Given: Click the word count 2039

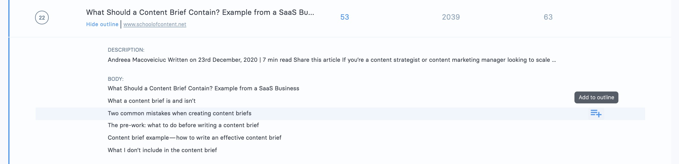Looking at the screenshot, I should (451, 17).
